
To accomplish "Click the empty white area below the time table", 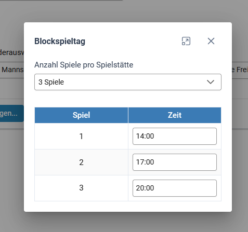I will [128, 207].
